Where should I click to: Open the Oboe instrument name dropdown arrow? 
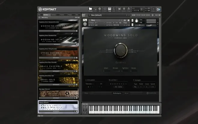click(x=89, y=20)
